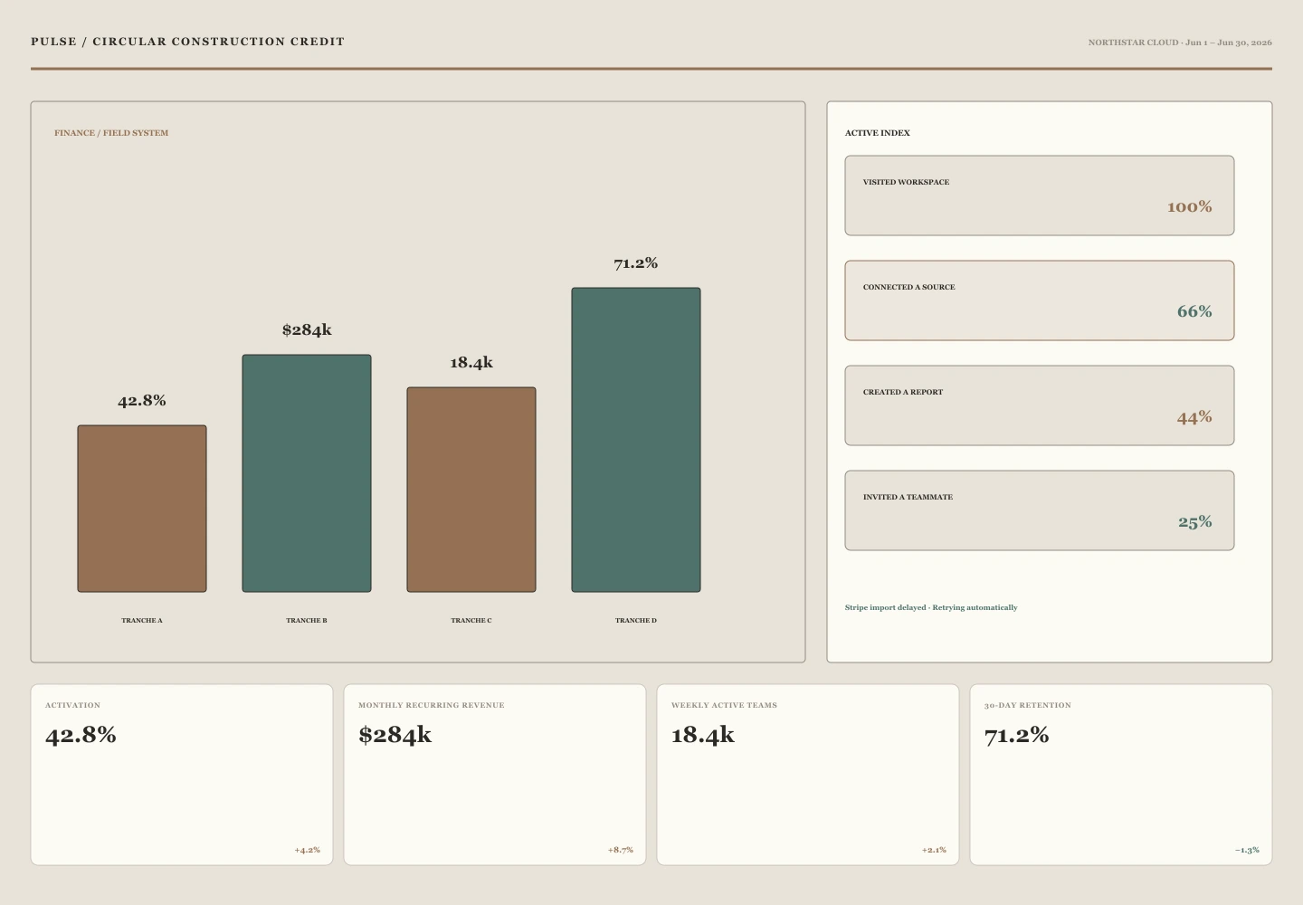
Task: Click the 25% figure for Invited a Teammate
Action: tap(1195, 522)
